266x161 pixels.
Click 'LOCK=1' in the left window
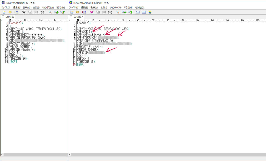(x=14, y=53)
